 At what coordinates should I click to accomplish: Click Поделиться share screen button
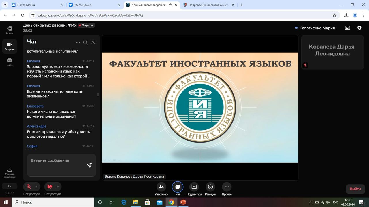click(194, 189)
